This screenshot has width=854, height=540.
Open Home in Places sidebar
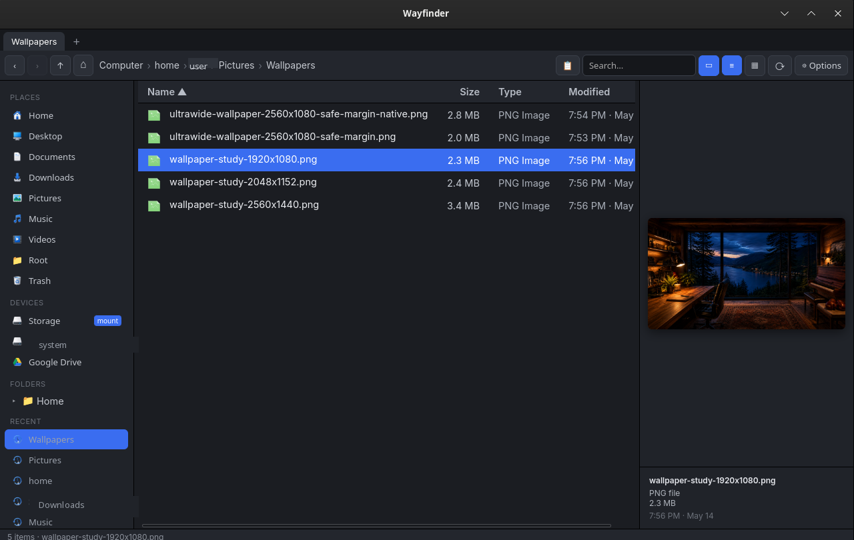pos(67,115)
